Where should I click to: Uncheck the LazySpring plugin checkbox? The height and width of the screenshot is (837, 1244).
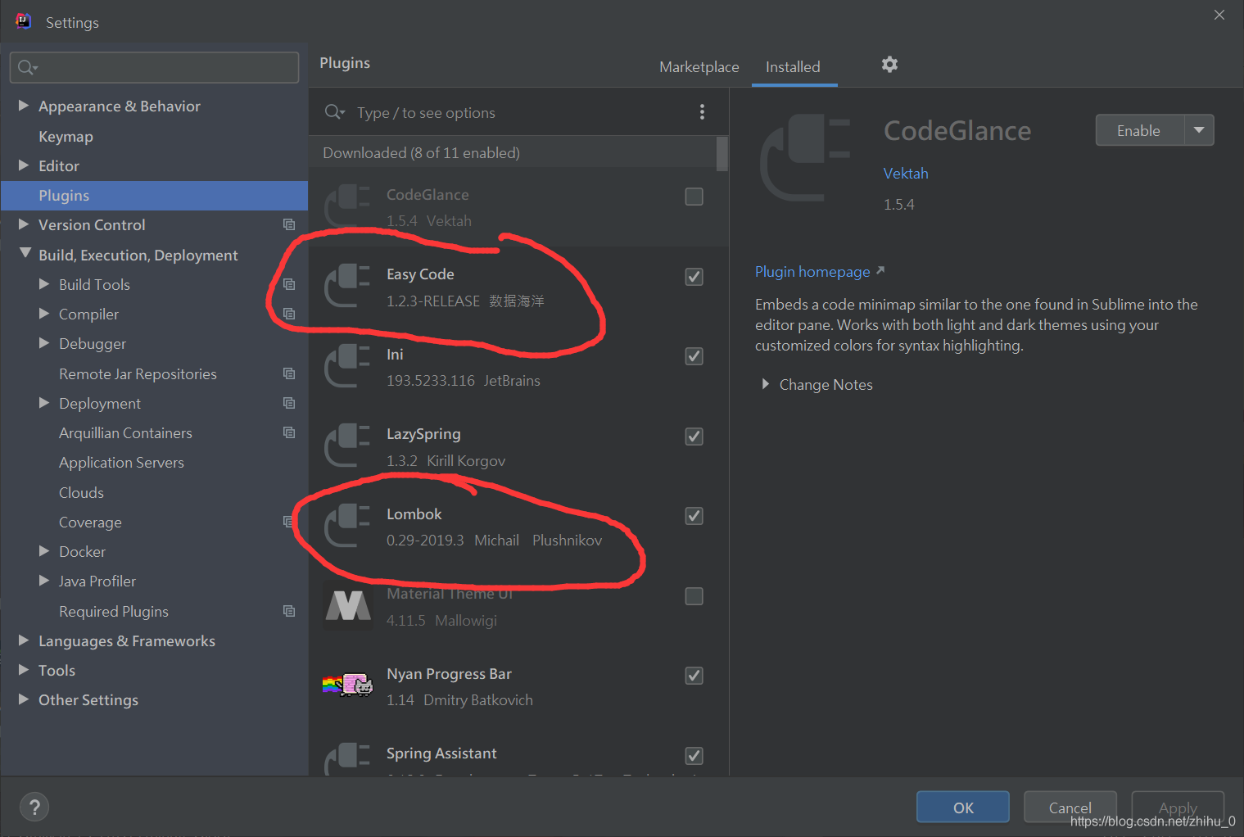(694, 437)
